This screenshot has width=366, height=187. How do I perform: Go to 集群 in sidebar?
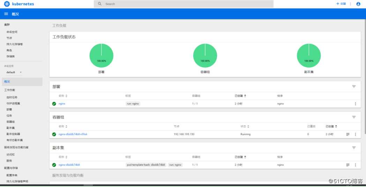click(7, 24)
